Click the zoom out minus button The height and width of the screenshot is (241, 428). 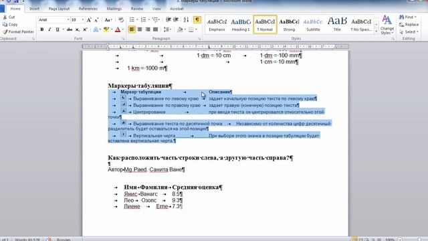click(x=400, y=240)
